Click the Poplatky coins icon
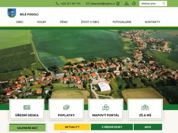The width and height of the screenshot is (178, 133). tap(66, 107)
